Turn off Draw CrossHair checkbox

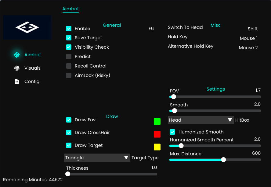[x=69, y=133]
